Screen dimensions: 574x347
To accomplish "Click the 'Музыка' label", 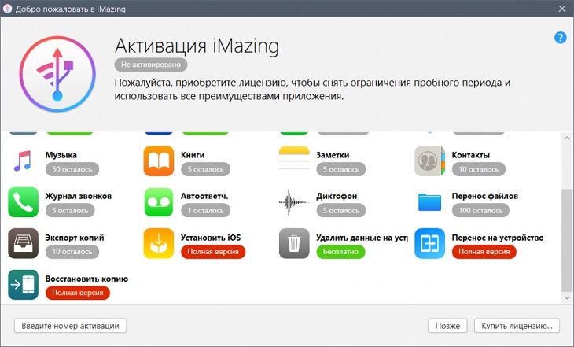I will (61, 155).
